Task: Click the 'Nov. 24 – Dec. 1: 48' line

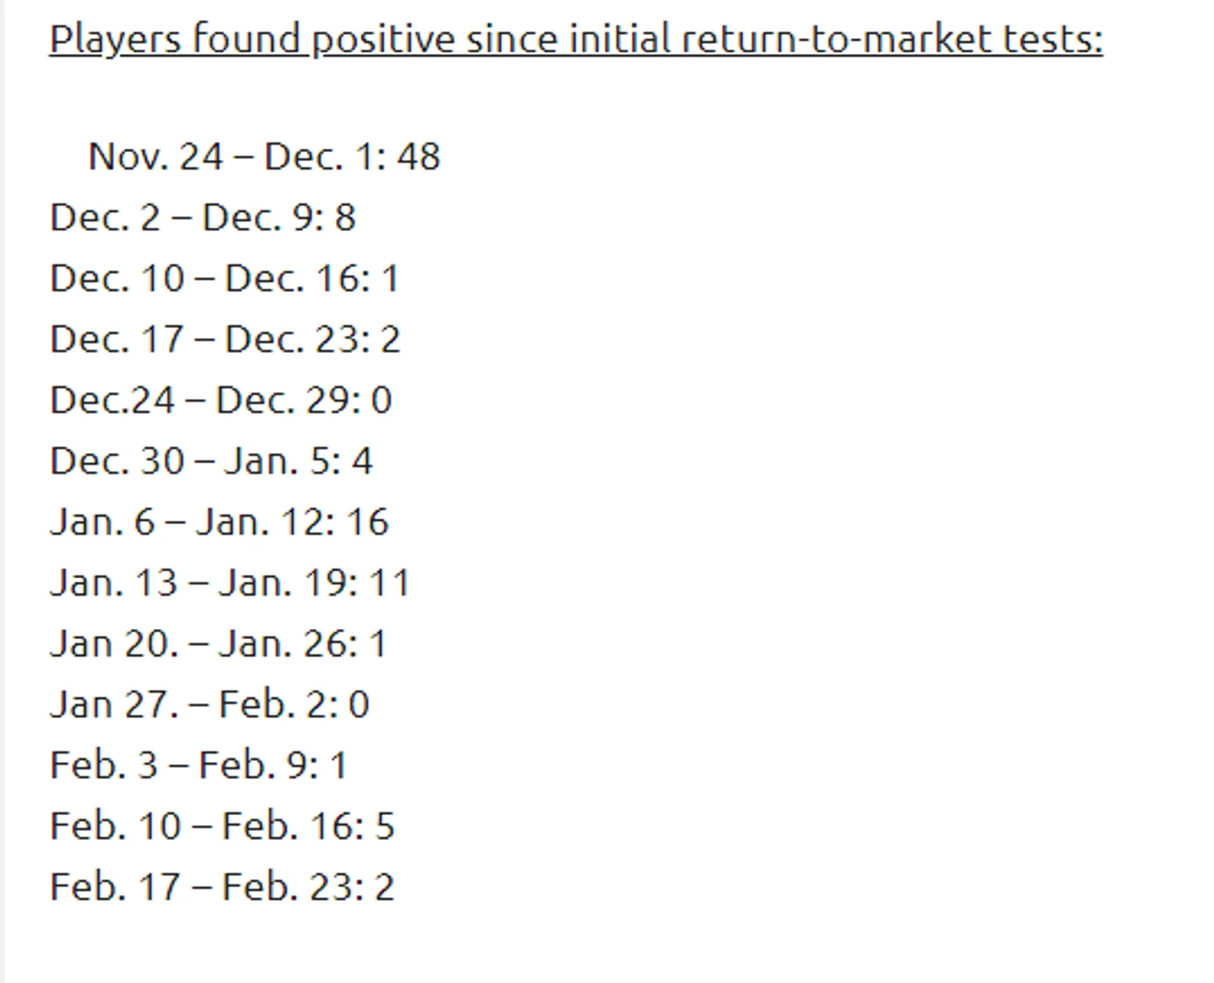Action: pyautogui.click(x=264, y=156)
